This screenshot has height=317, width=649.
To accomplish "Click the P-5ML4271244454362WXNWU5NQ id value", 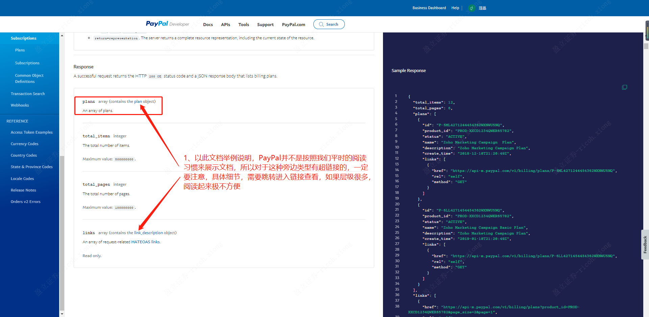I will [469, 125].
